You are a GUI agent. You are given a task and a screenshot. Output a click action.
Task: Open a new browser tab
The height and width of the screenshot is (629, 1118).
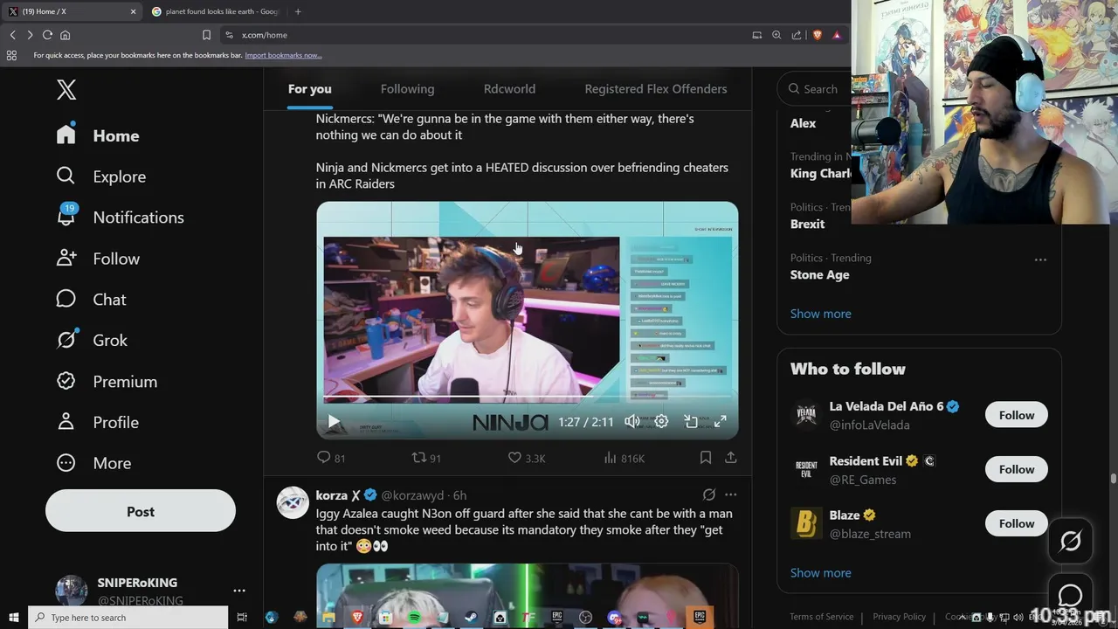click(x=298, y=11)
